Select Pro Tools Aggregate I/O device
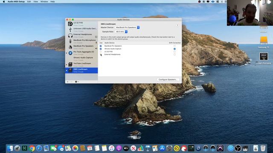The width and height of the screenshot is (273, 153). (x=81, y=53)
